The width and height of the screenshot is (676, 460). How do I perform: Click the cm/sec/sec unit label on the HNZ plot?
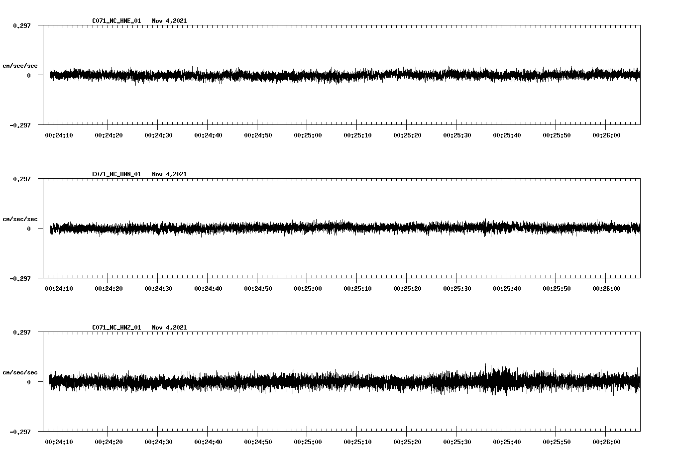coord(20,372)
